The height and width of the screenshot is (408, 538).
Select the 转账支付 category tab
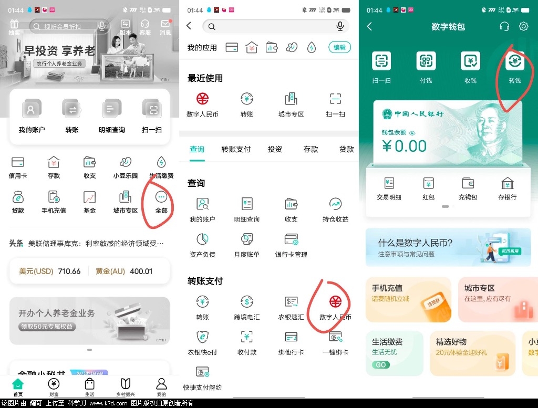click(236, 149)
